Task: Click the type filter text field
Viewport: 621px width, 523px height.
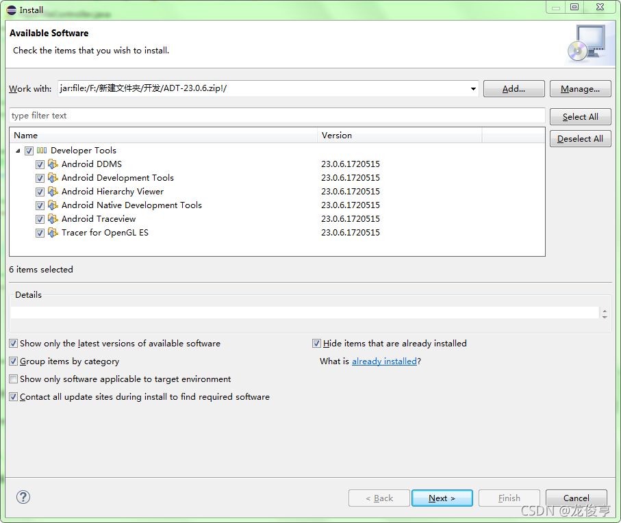Action: [x=277, y=116]
